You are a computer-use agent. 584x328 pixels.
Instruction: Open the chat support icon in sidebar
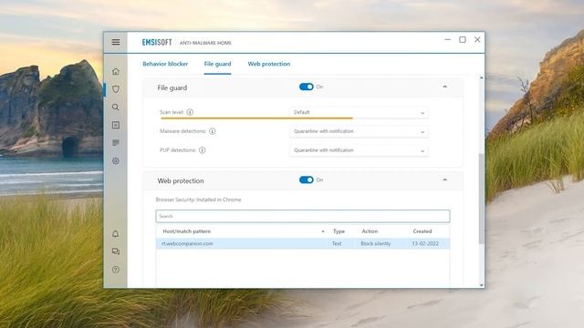[116, 251]
